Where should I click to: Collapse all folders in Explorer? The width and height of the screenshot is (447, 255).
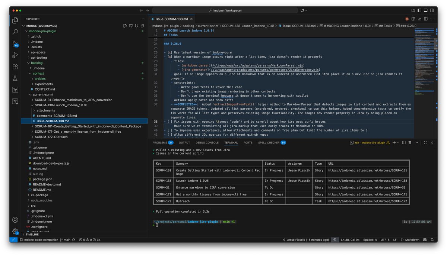pos(142,26)
